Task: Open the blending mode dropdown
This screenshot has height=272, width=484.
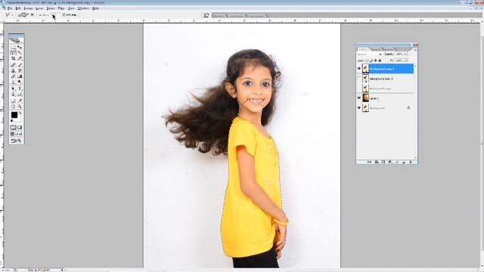Action: coord(370,54)
